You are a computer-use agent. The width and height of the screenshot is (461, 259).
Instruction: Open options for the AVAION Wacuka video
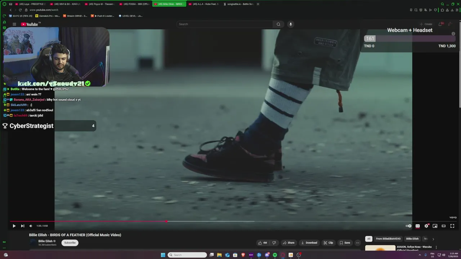[436, 247]
